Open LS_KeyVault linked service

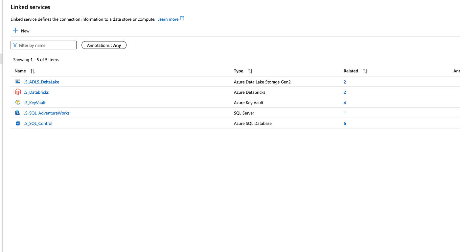[x=34, y=103]
